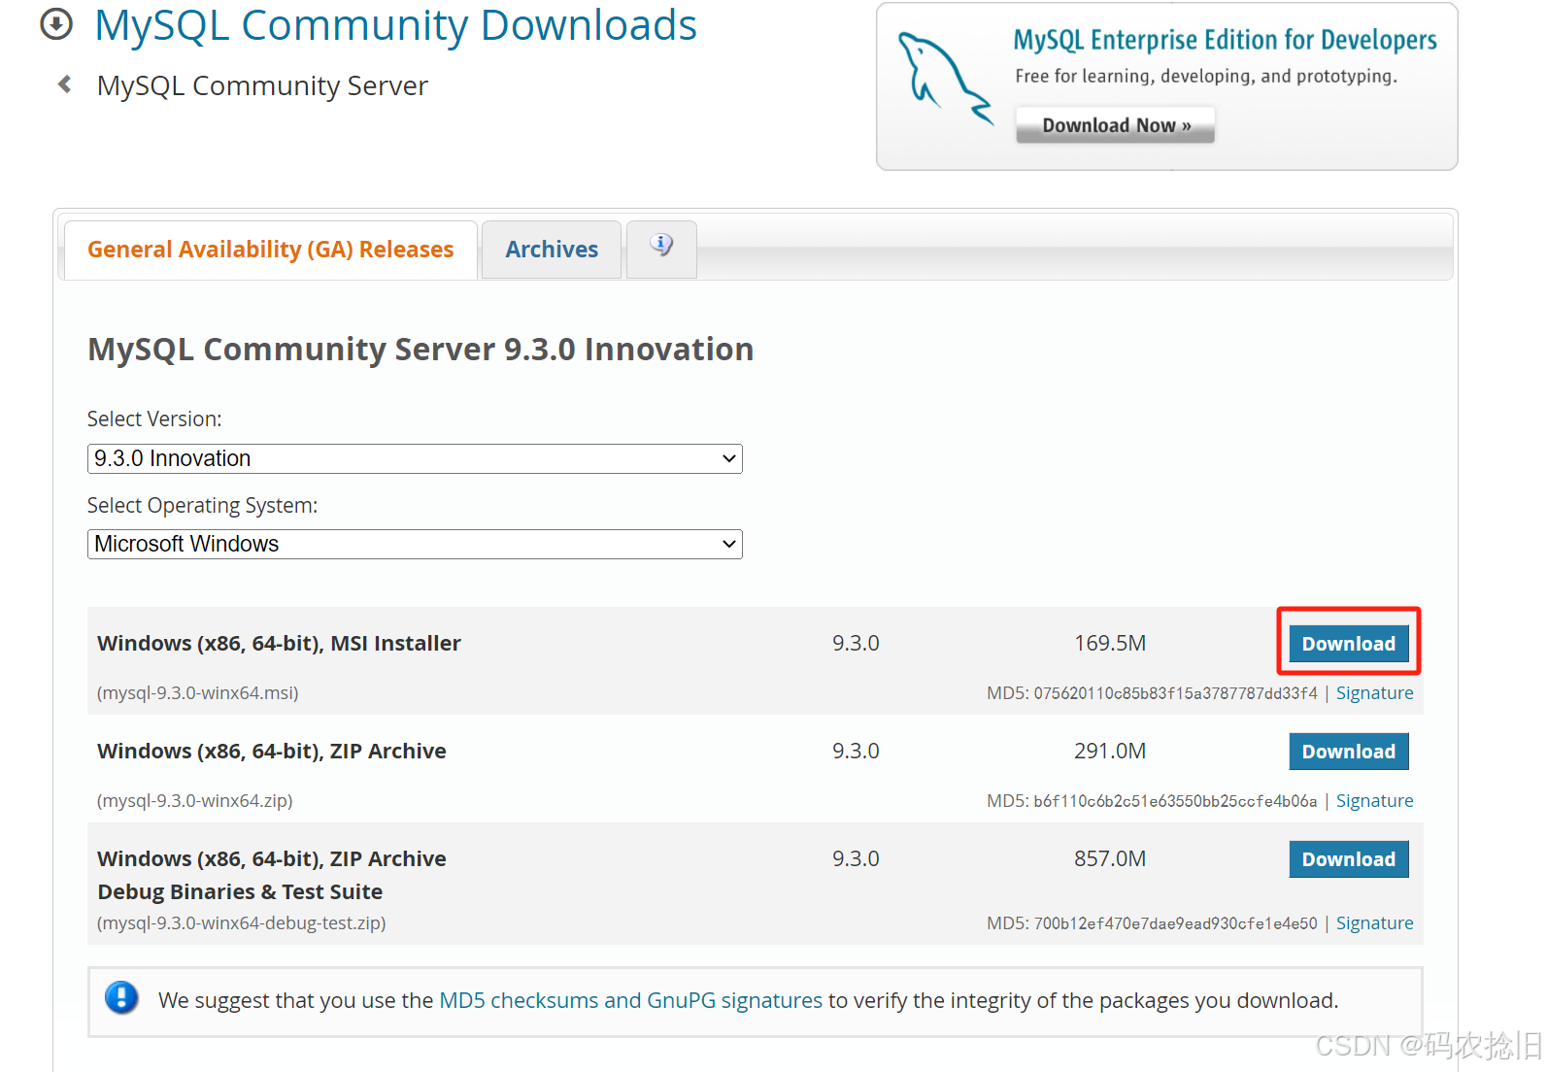Open Signature link for mysql-9.3.0-winx64.msi
This screenshot has width=1547, height=1072.
[1374, 692]
